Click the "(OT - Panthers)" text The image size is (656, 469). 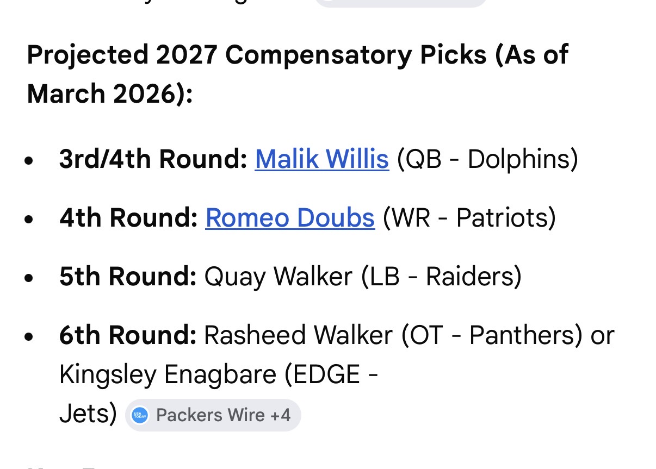[x=492, y=335]
